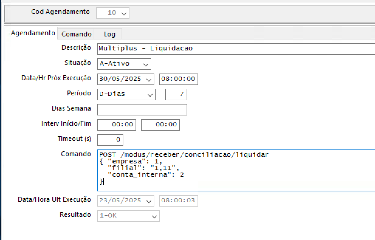Viewport: 375px width, 240px height.
Task: Expand the Situação A-Ativo dropdown
Action: (x=146, y=64)
